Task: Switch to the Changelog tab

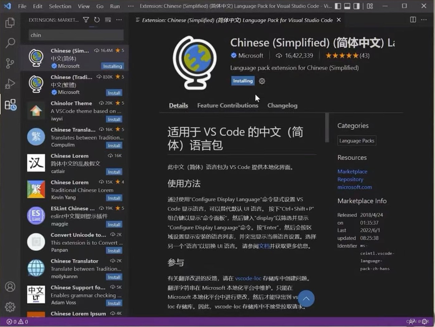Action: (x=282, y=105)
